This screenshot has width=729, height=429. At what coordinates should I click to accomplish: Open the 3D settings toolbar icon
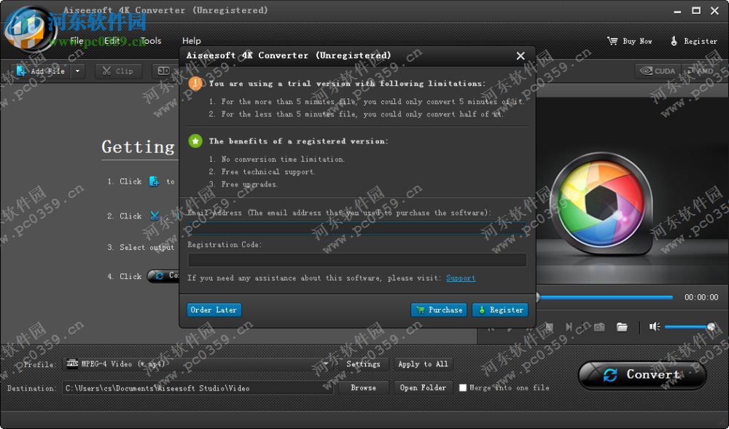pos(165,71)
